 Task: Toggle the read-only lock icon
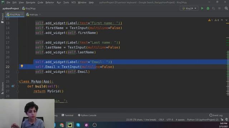pyautogui.click(x=222, y=119)
